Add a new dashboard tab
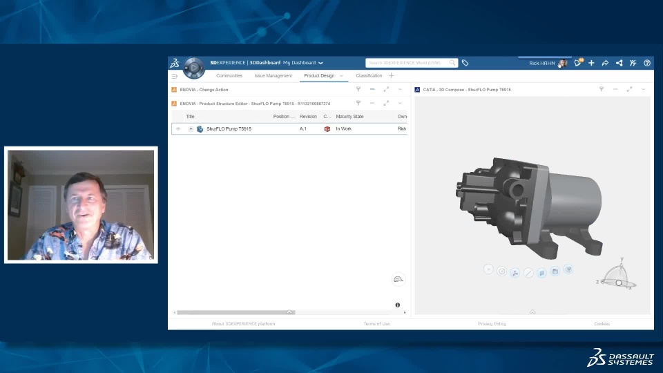 tap(391, 76)
